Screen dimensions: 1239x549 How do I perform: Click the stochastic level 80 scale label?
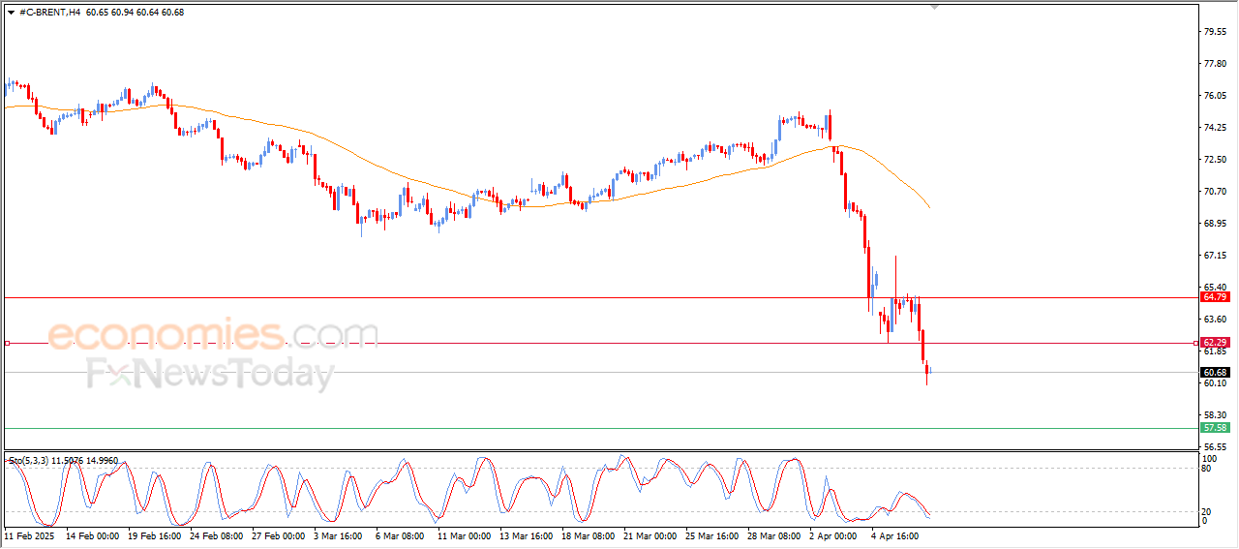[x=1207, y=469]
